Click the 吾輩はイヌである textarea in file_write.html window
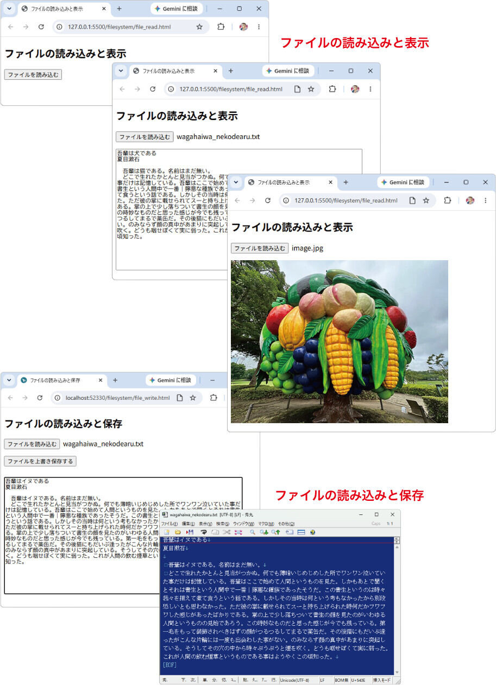 [x=123, y=536]
